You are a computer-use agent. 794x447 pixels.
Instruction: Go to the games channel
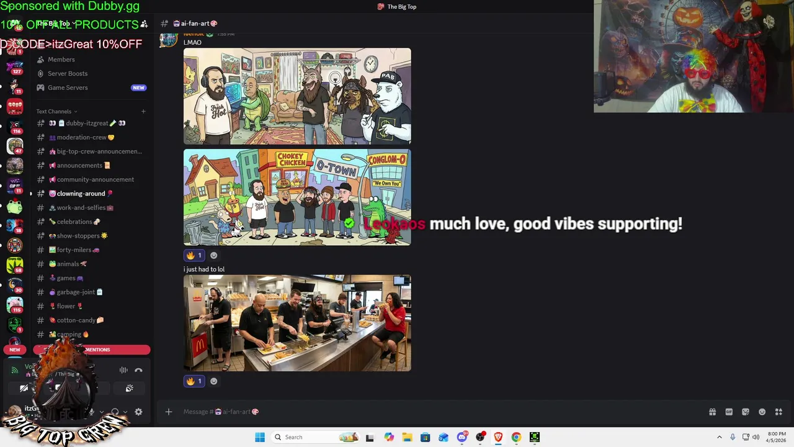[91, 278]
